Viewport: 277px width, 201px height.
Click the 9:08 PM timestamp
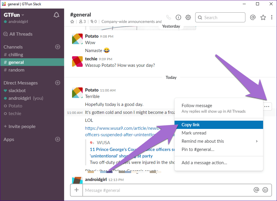pos(107,36)
